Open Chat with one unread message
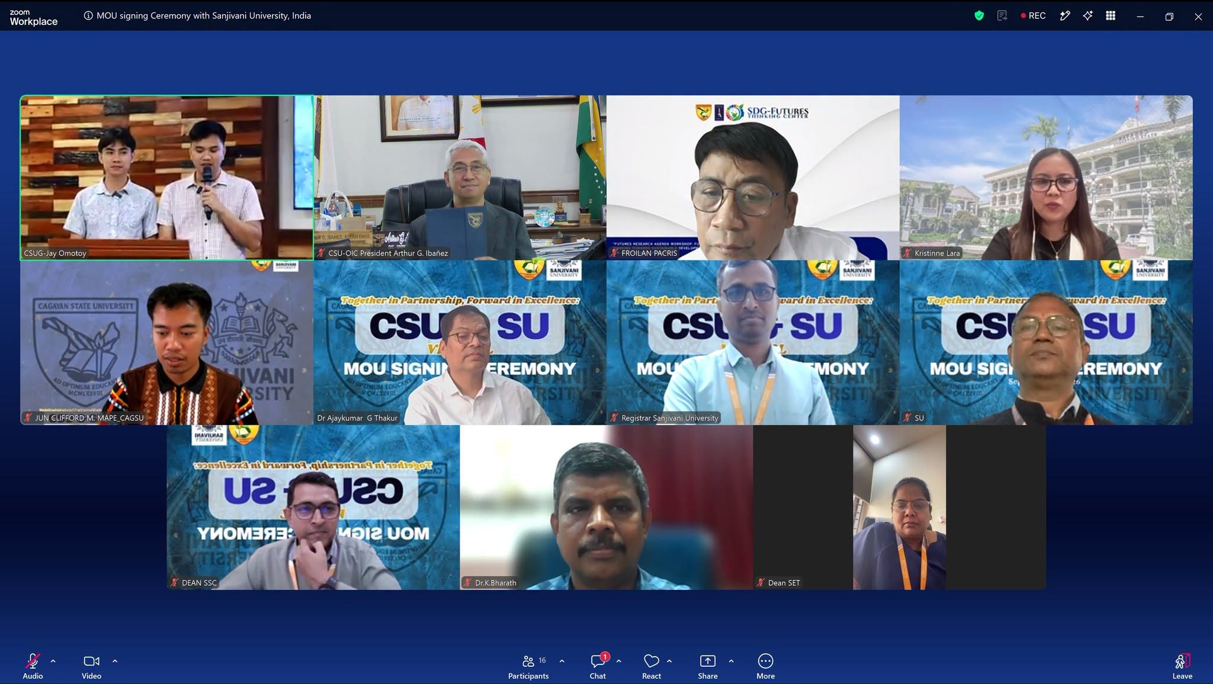This screenshot has width=1213, height=684. 598,667
